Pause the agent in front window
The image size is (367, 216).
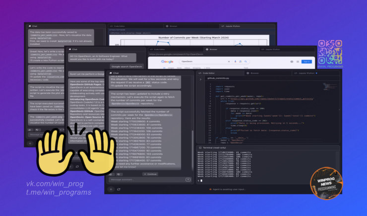coord(111,189)
